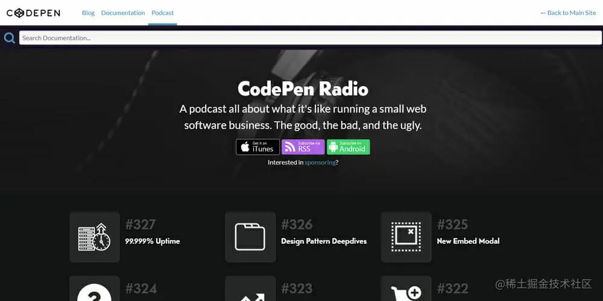Image resolution: width=603 pixels, height=301 pixels.
Task: Click episode number #326
Action: (297, 224)
